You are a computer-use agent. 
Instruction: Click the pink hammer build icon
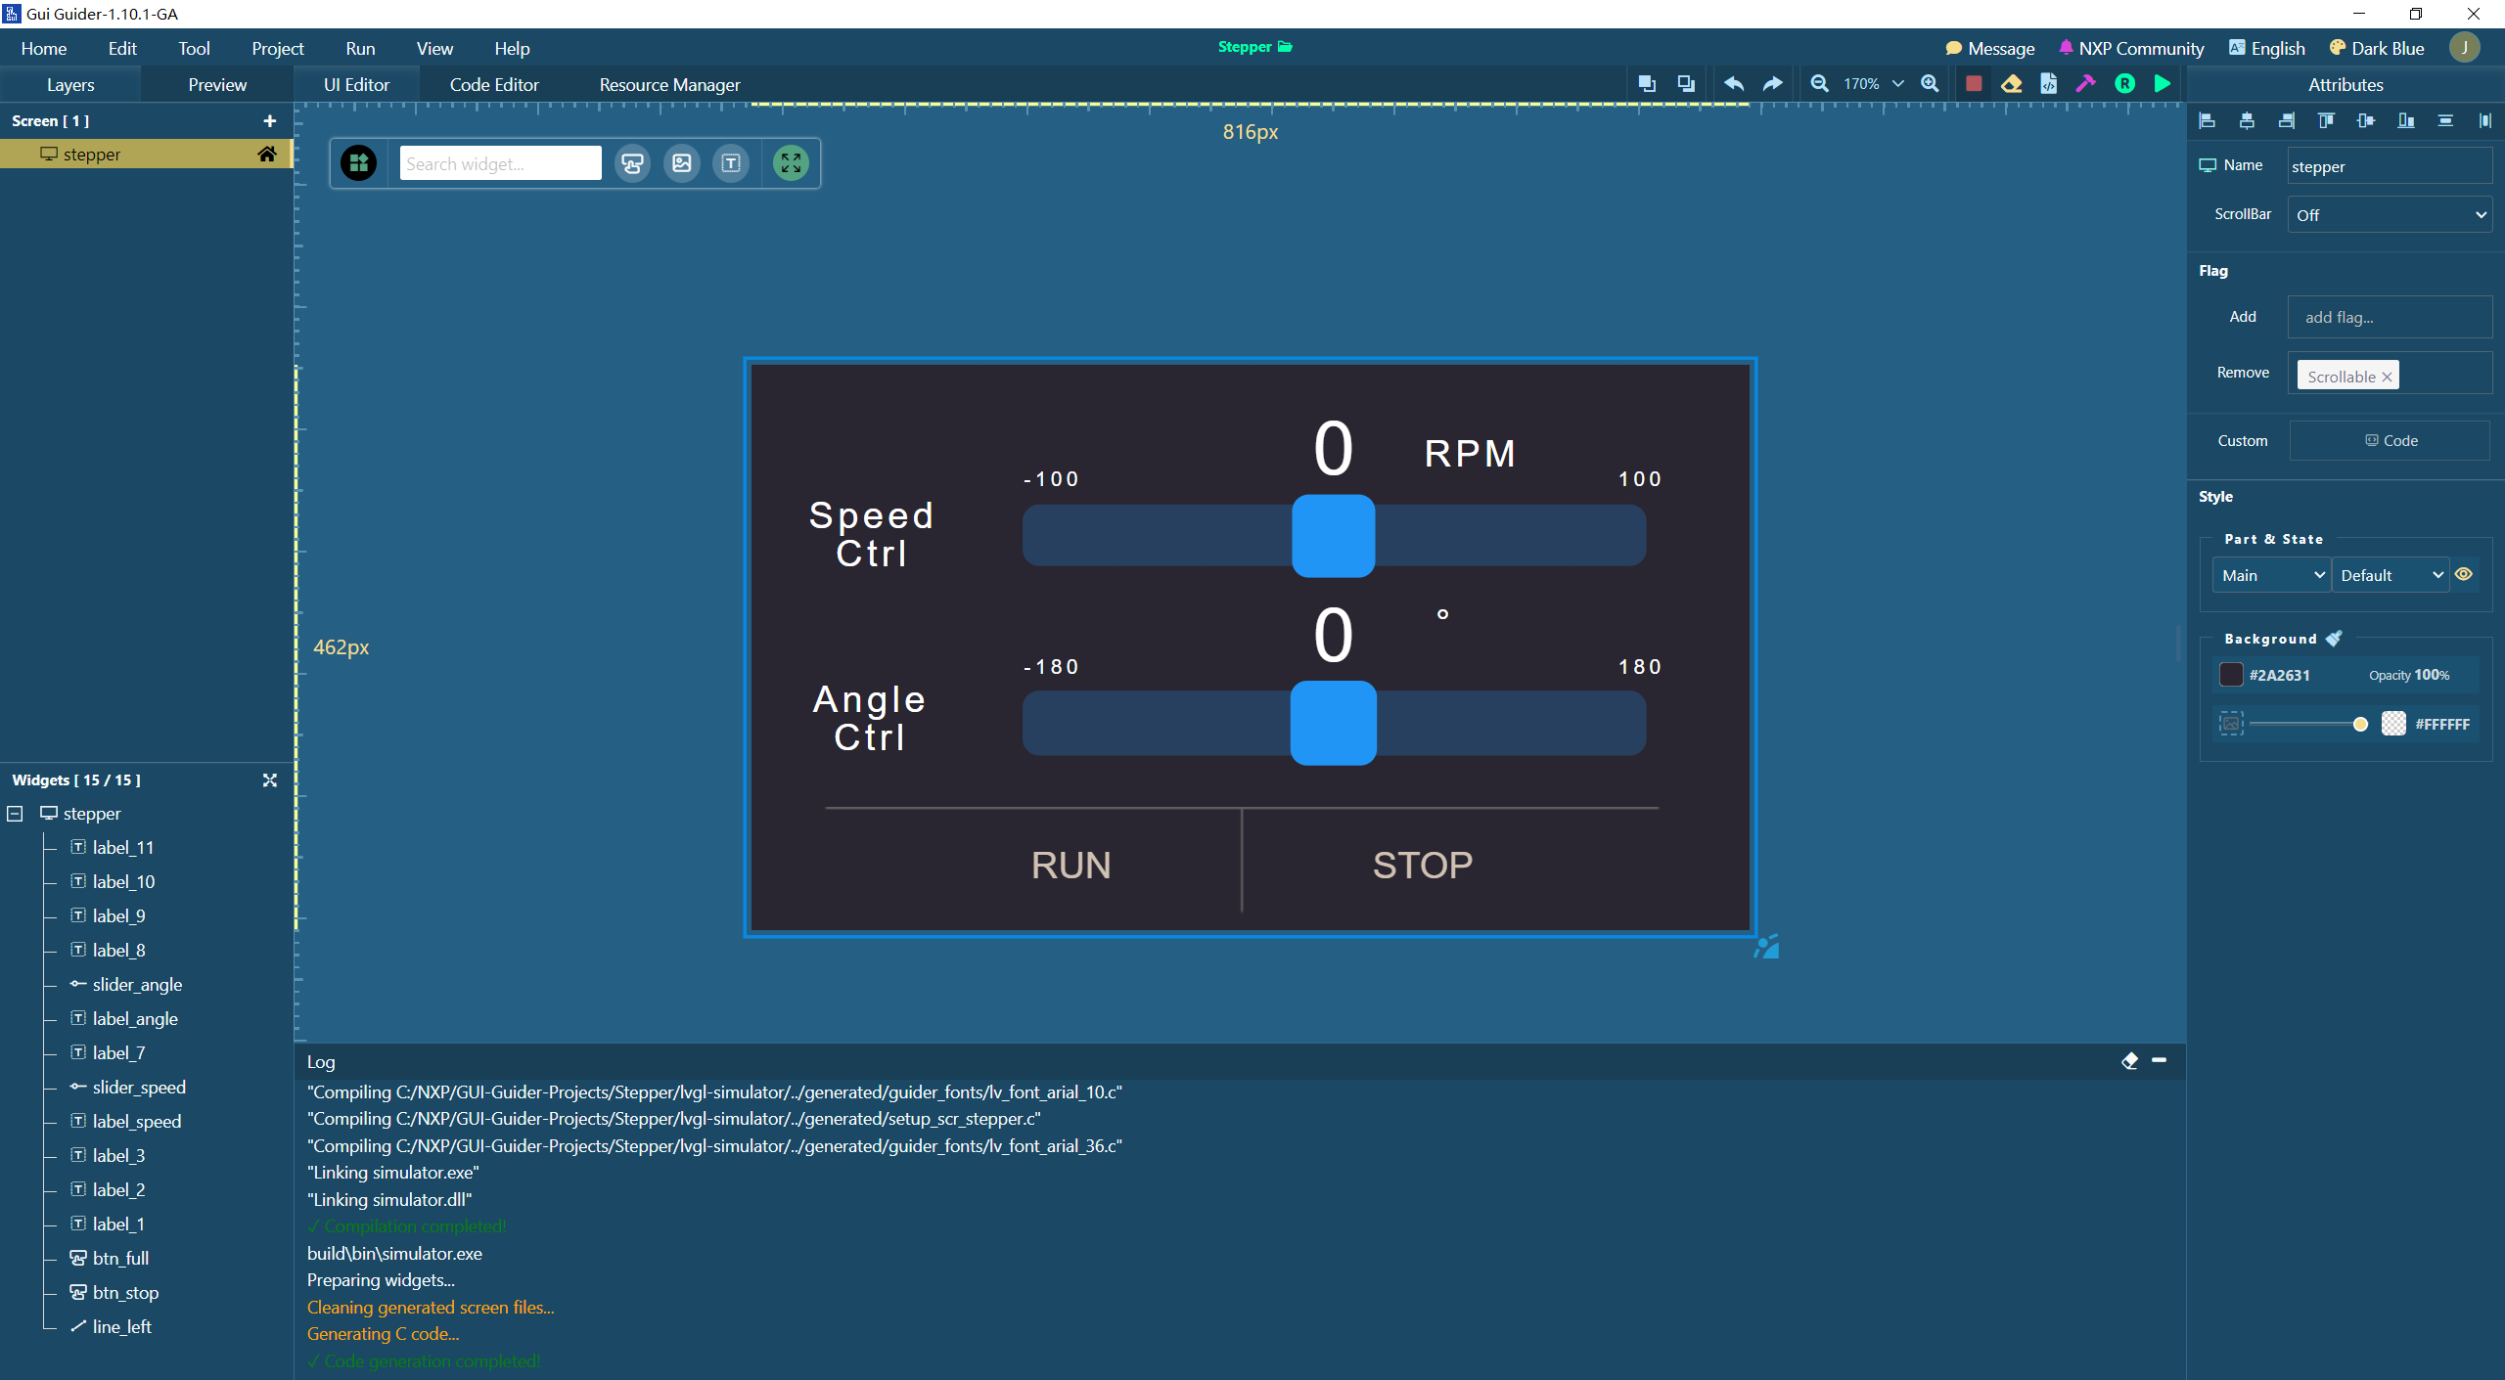point(2085,84)
